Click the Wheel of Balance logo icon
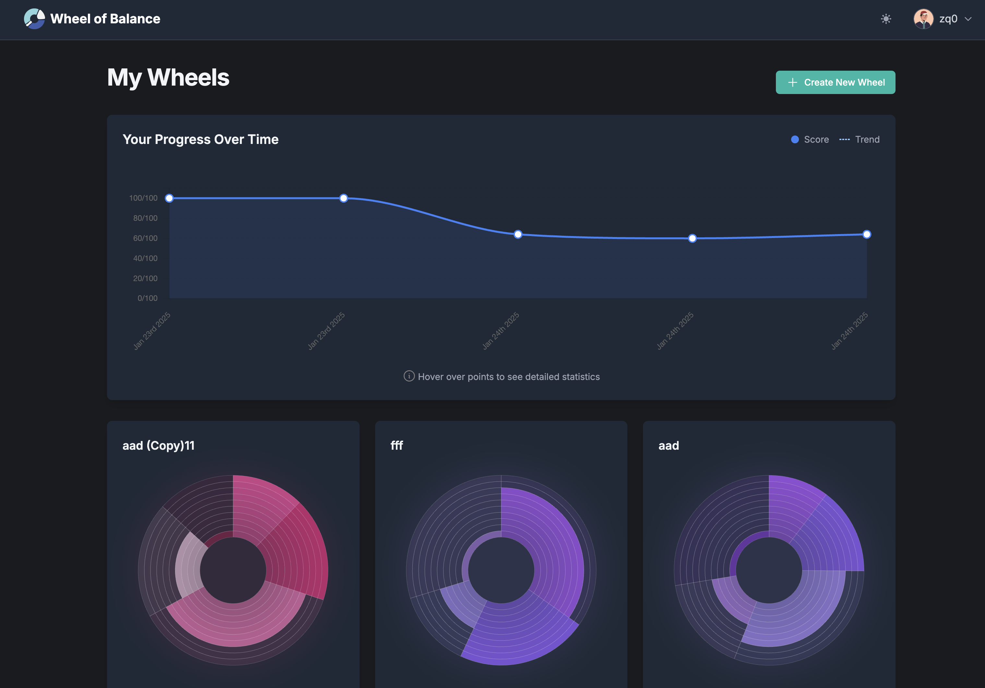This screenshot has width=985, height=688. (x=34, y=18)
